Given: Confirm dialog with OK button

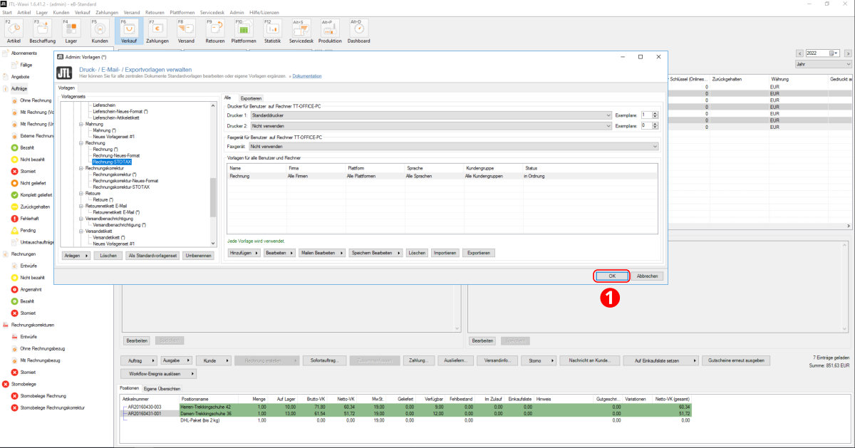Looking at the screenshot, I should (611, 276).
